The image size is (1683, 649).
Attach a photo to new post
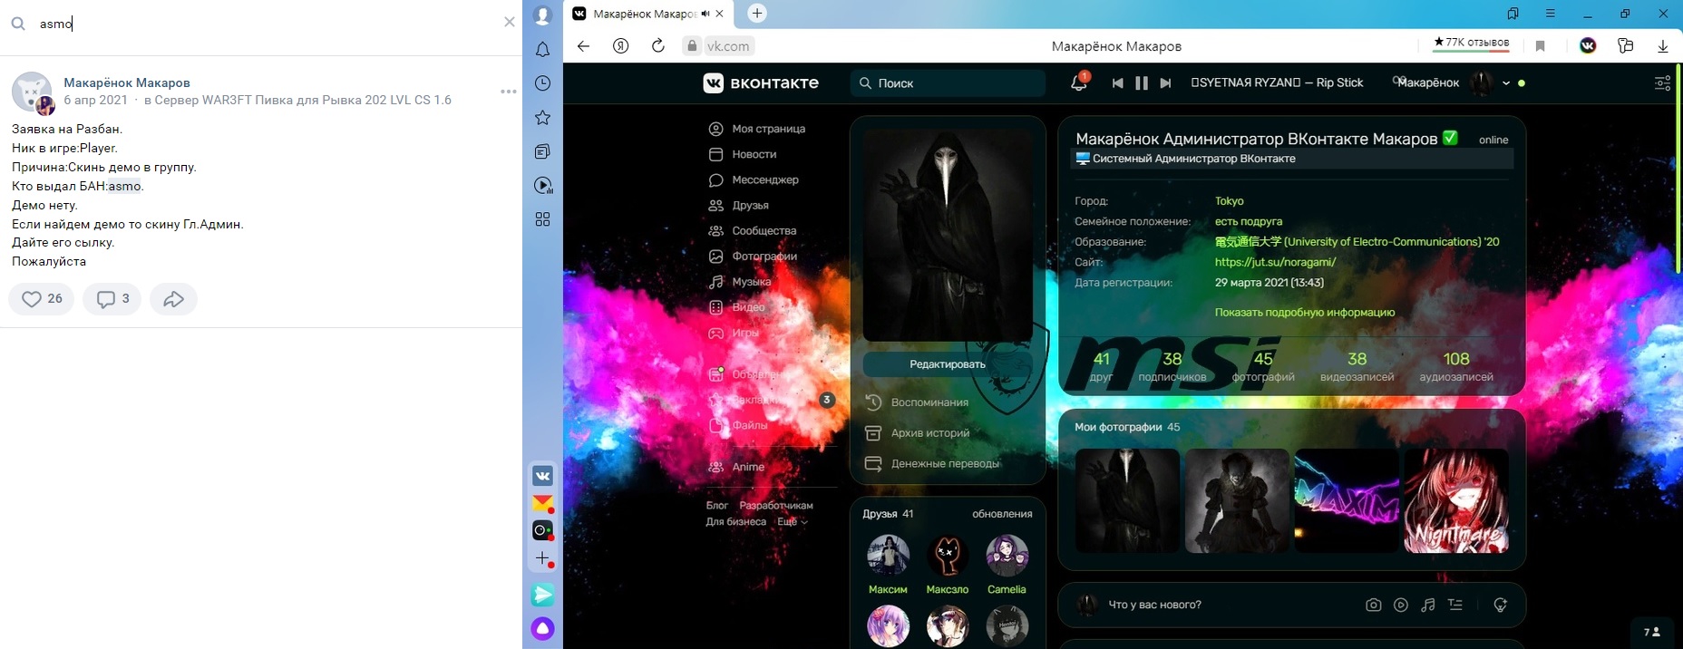1373,605
